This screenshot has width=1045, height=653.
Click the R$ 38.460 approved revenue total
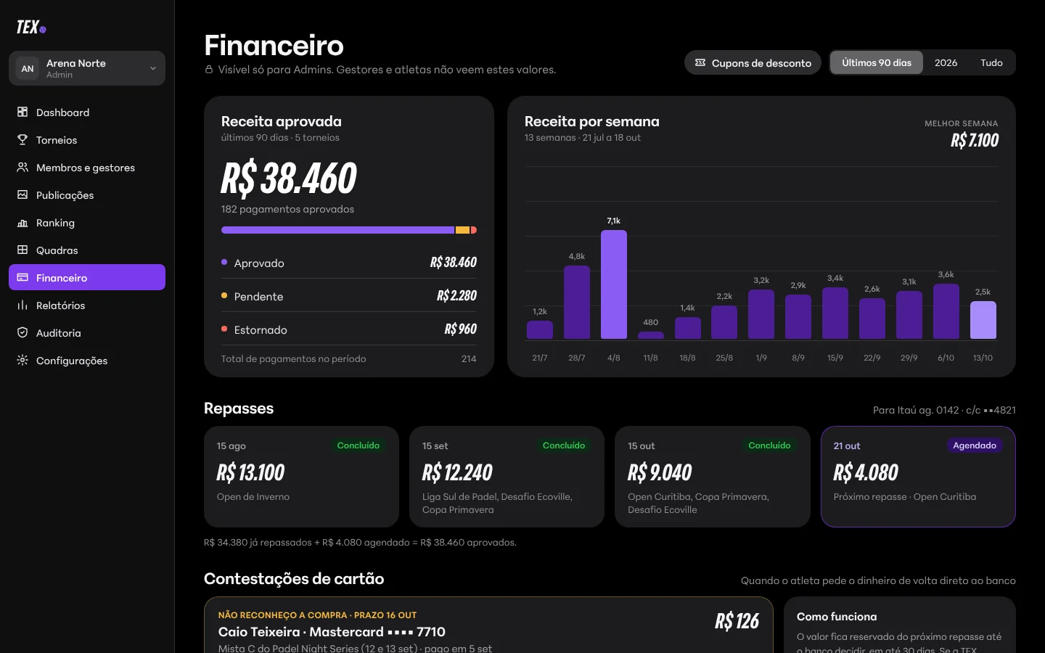[x=289, y=178]
